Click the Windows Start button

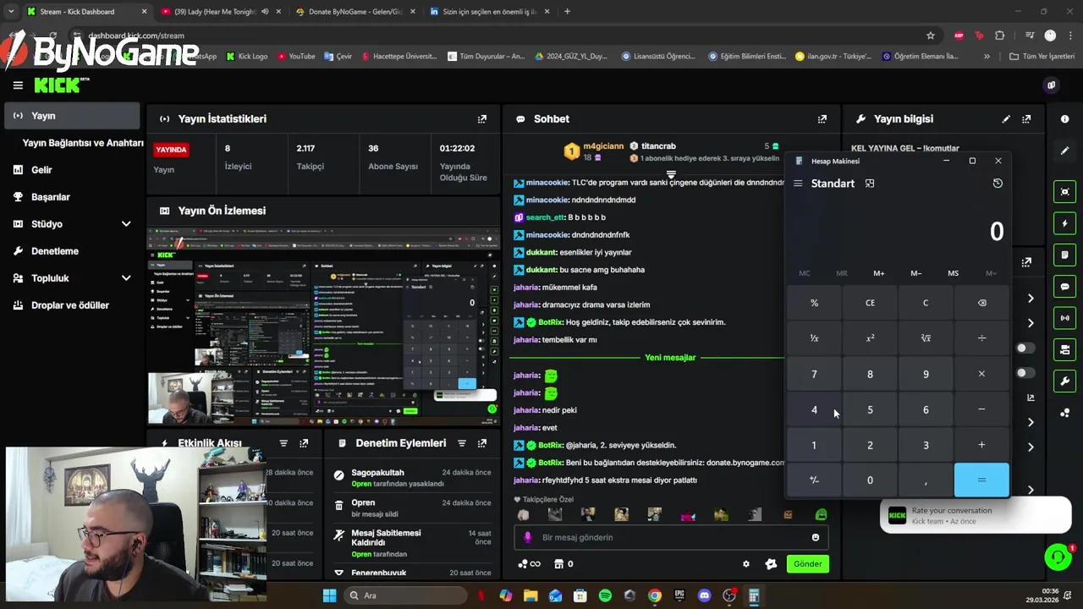coord(329,595)
